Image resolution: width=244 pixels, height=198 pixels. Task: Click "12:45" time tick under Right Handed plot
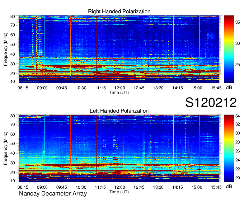[139, 88]
